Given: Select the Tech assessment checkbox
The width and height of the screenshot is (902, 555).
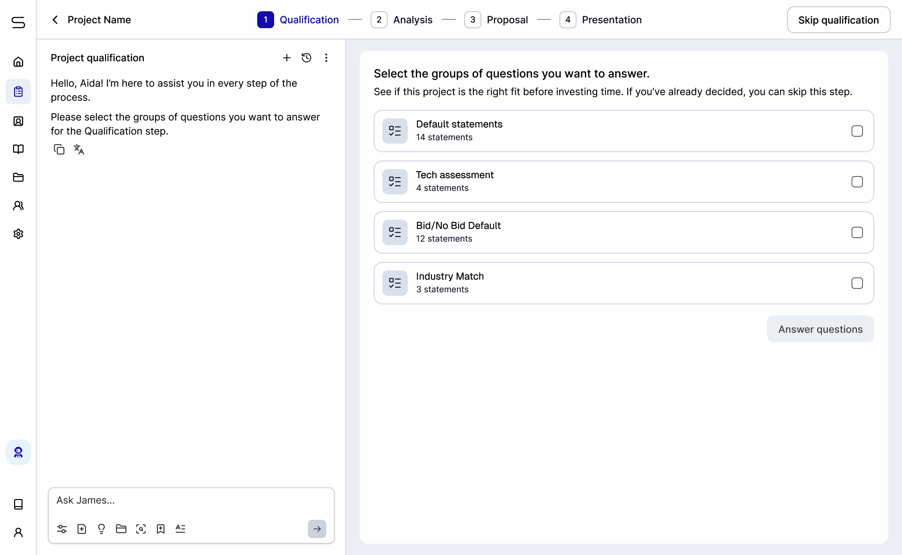Looking at the screenshot, I should pos(857,182).
